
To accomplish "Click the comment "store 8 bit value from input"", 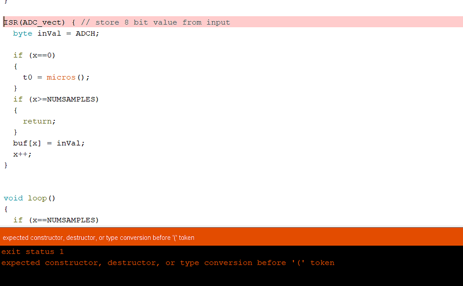I will point(162,22).
